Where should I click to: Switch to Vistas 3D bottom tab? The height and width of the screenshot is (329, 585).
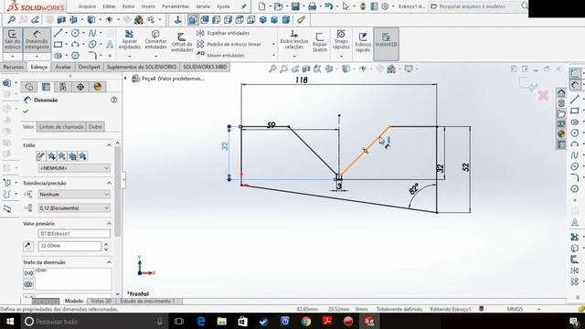[x=101, y=301]
